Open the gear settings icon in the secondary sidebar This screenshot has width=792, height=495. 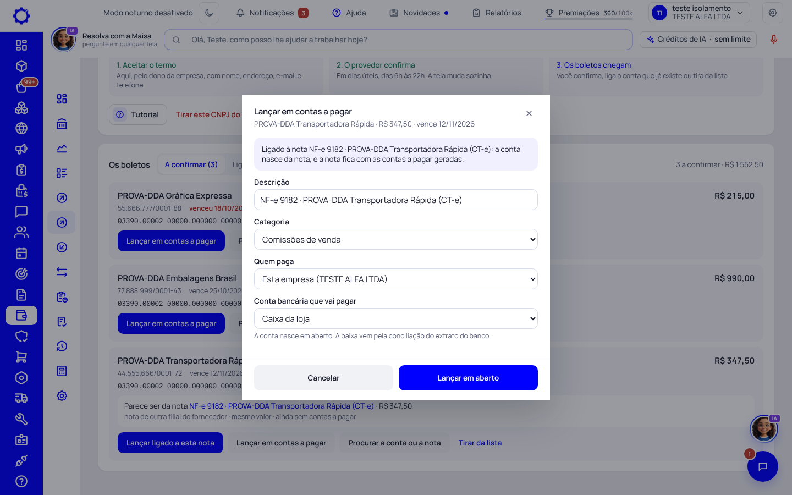[x=62, y=396]
